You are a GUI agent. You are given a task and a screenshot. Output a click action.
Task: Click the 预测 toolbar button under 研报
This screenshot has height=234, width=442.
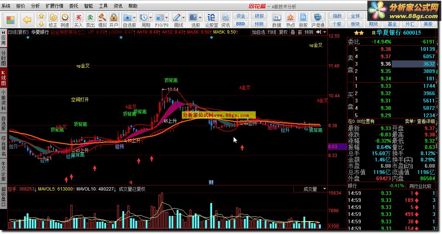[x=259, y=24]
